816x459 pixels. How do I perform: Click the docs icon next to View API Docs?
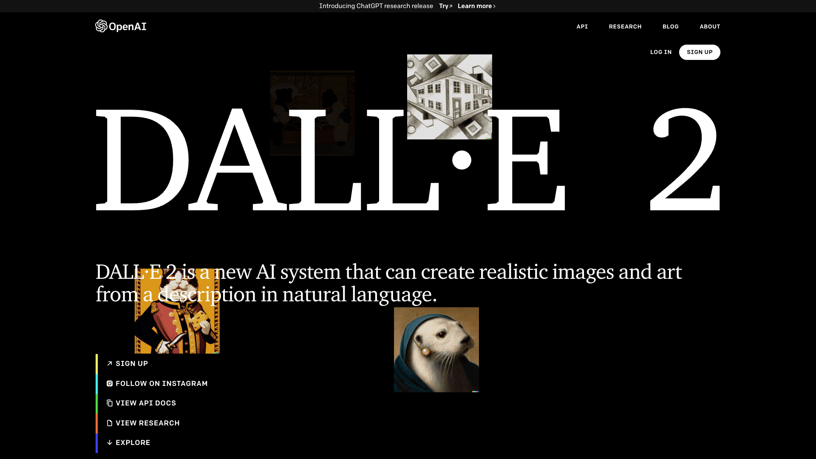110,403
